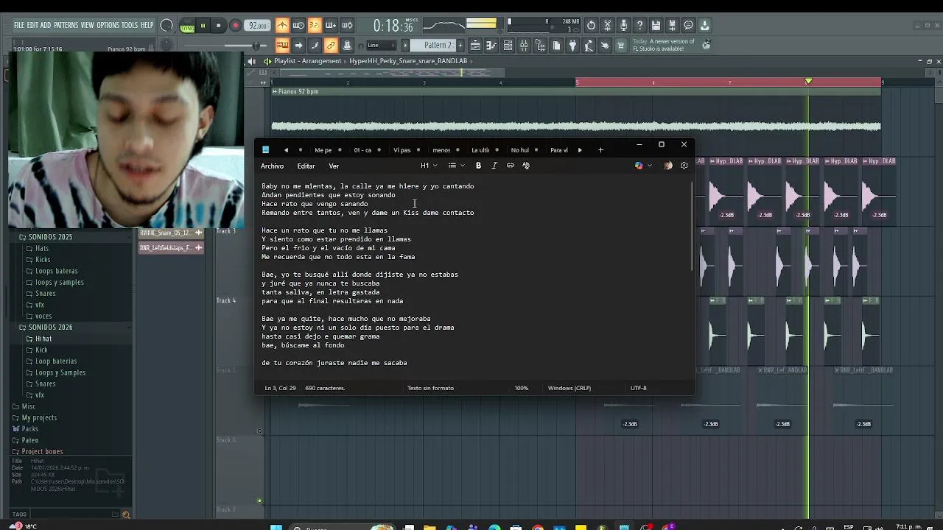Pause playback in FL Studio transport
Viewport: 943px width, 530px height.
pos(203,26)
